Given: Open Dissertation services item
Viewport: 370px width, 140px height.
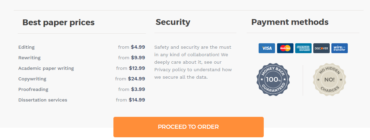Looking at the screenshot, I should [x=82, y=100].
